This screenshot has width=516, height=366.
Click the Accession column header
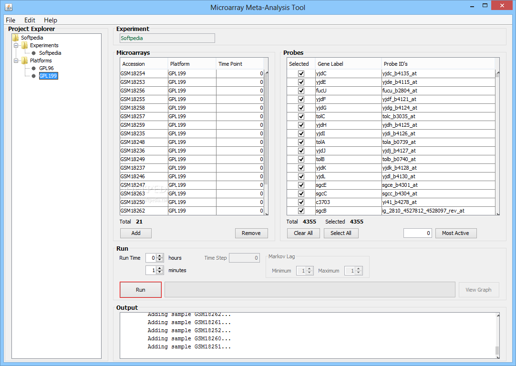pos(144,64)
